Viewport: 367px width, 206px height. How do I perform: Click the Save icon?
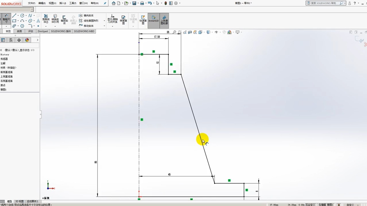click(134, 3)
